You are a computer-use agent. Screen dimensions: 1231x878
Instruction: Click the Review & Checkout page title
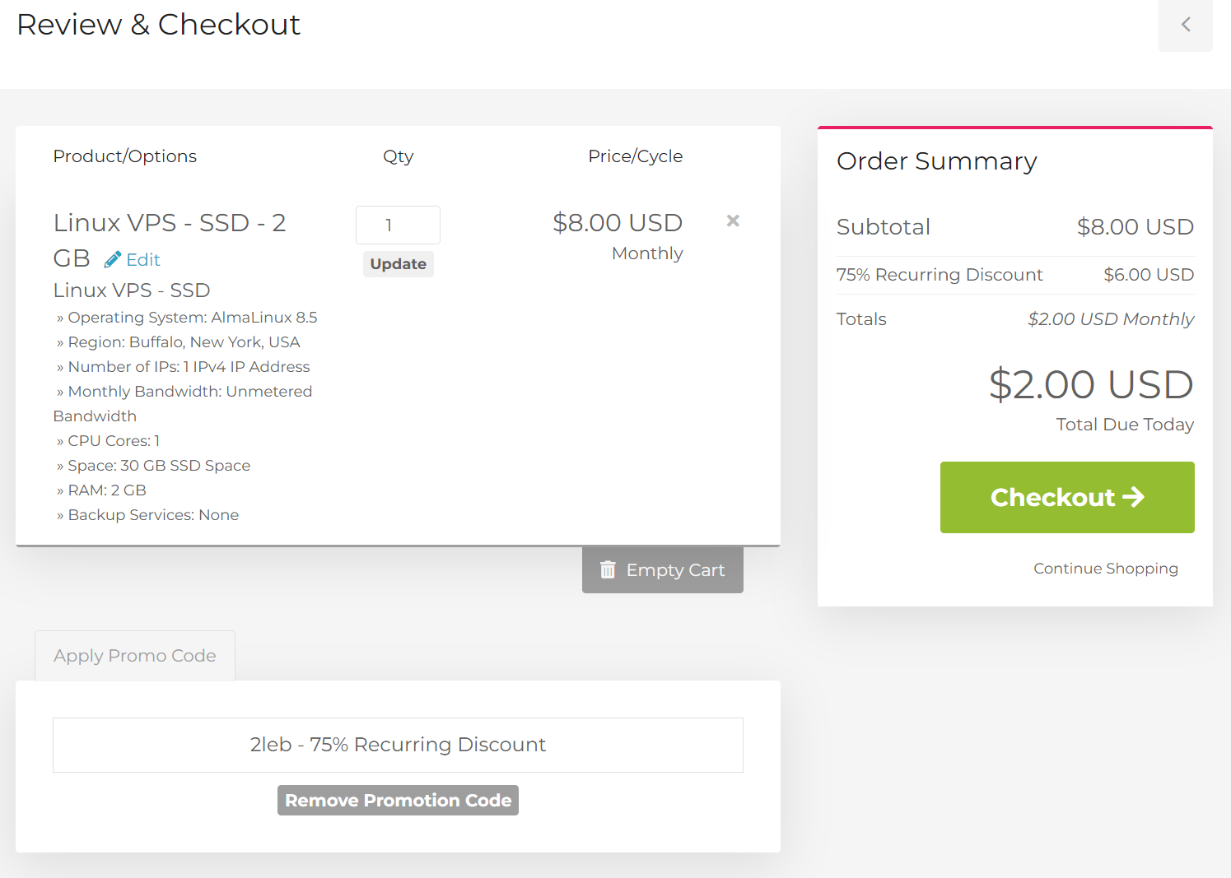point(159,25)
